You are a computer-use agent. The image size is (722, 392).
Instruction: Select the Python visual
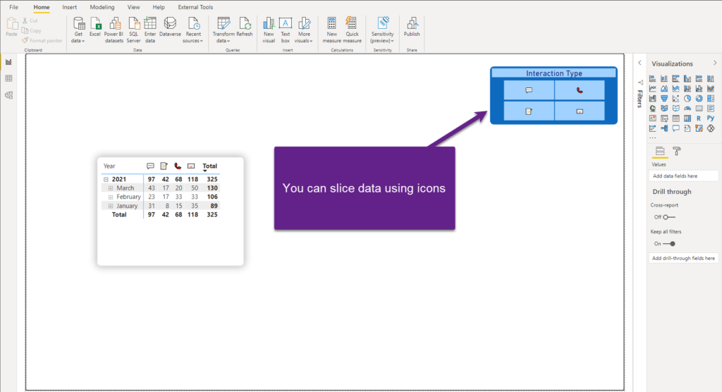711,119
